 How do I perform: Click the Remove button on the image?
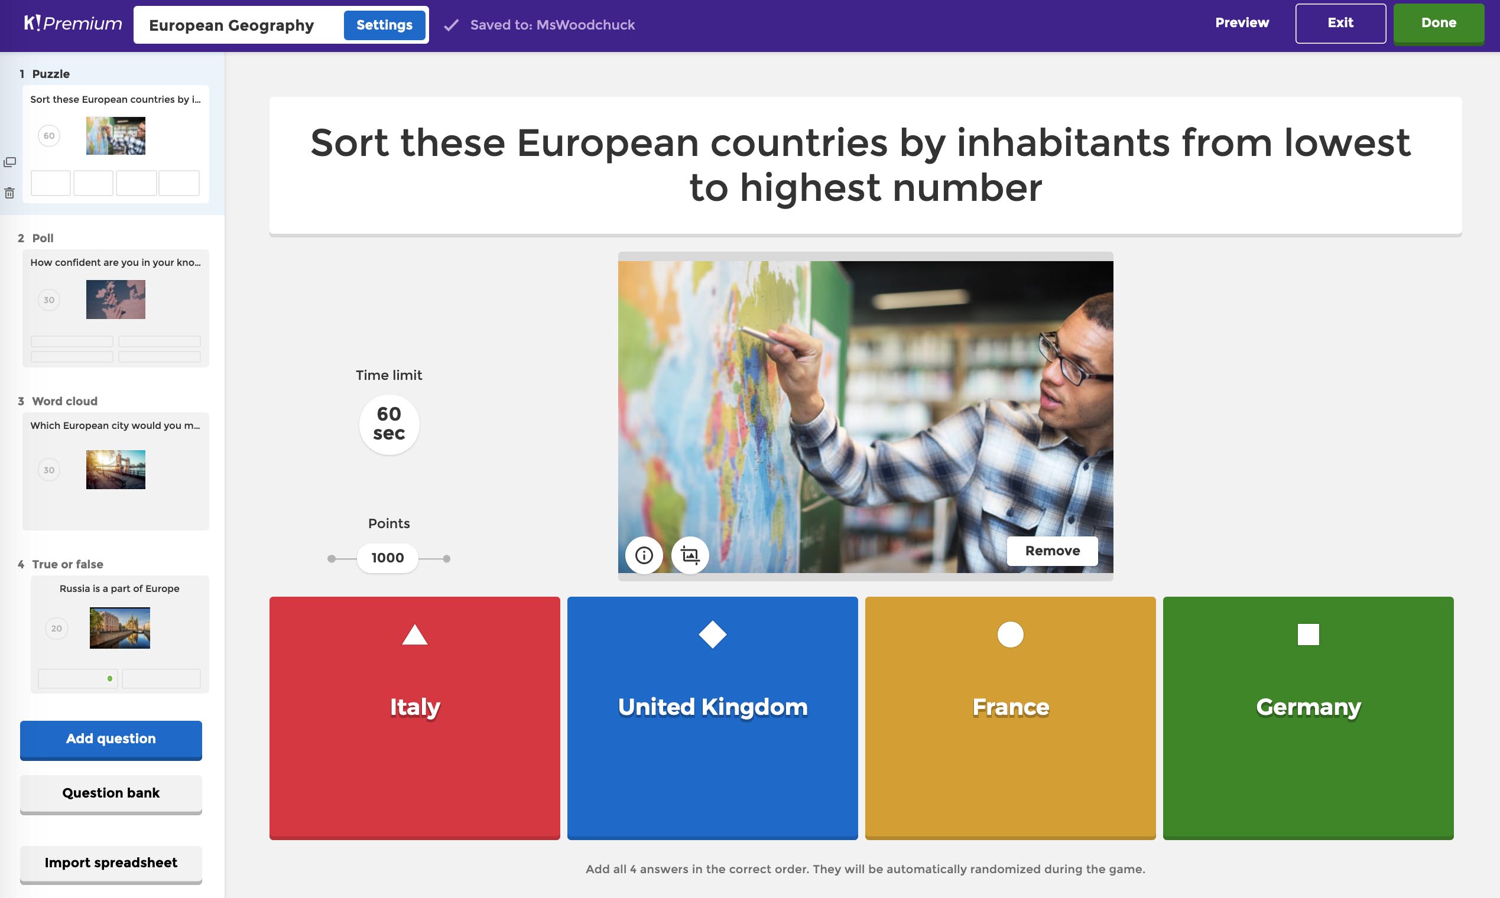click(x=1052, y=549)
